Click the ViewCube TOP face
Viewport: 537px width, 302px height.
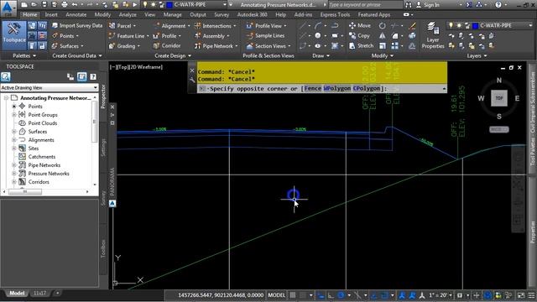[499, 98]
